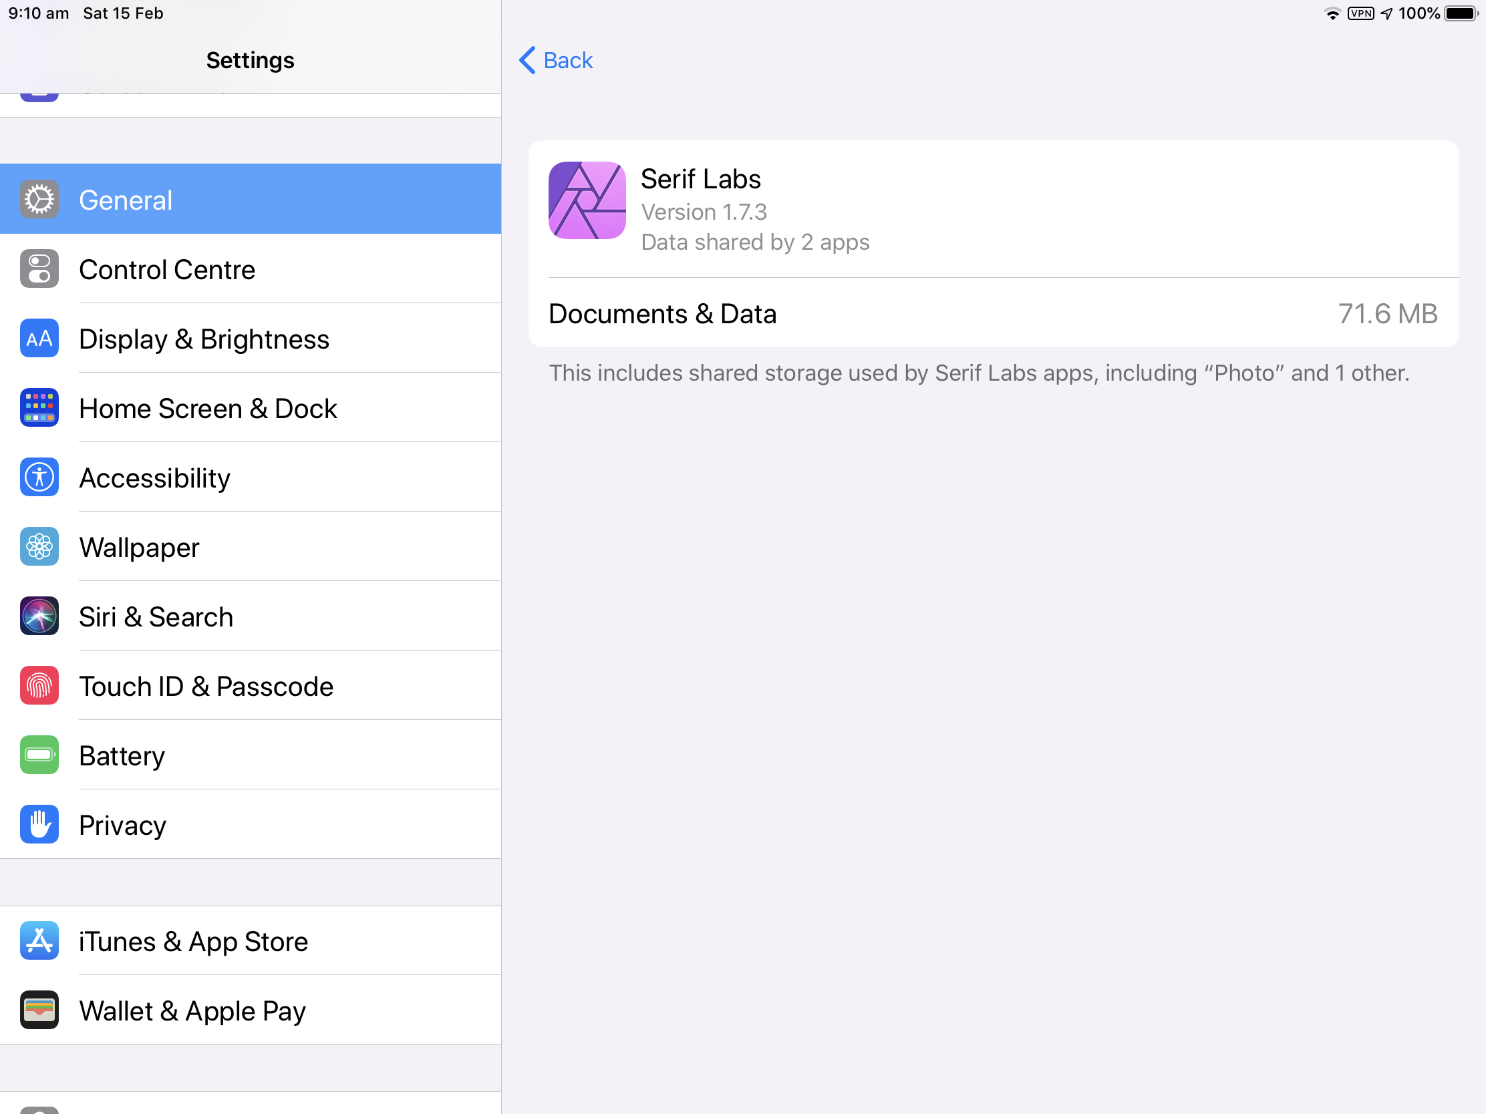This screenshot has height=1114, width=1486.
Task: Open Home Screen & Dock settings label
Action: tap(208, 408)
